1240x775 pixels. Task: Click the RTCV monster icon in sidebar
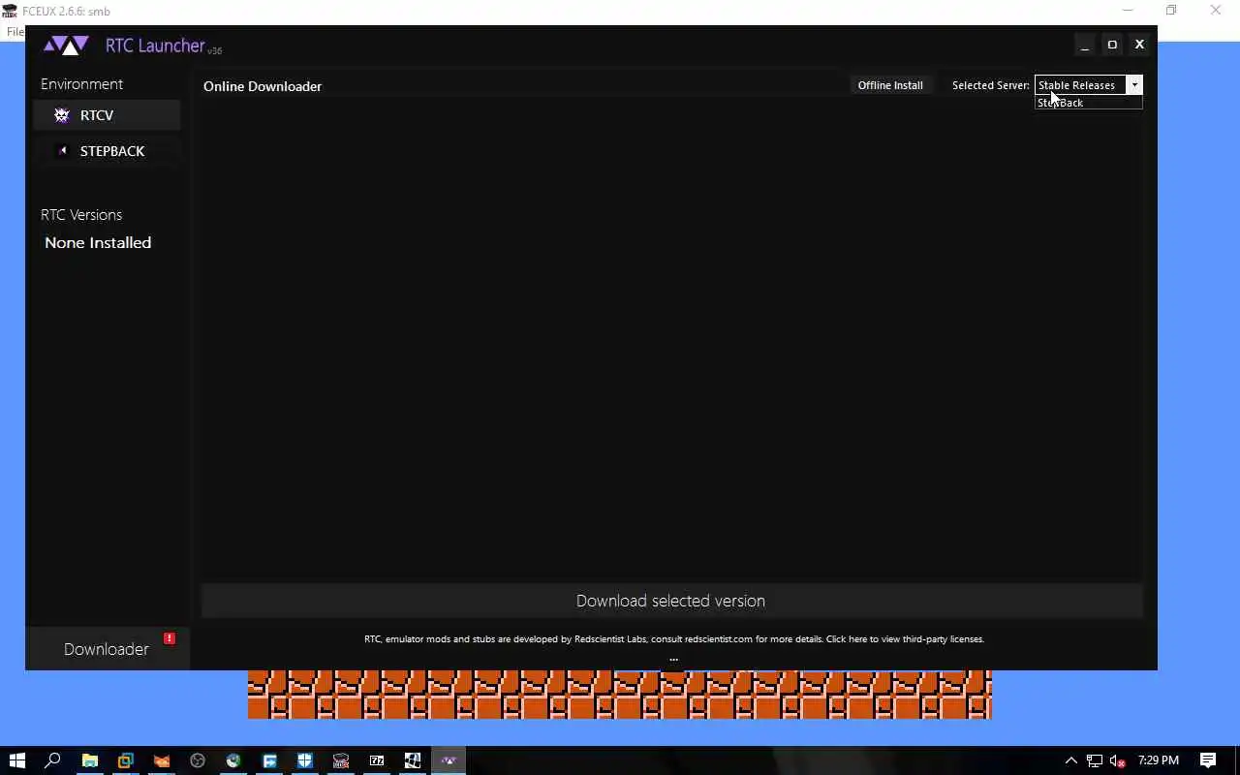coord(62,115)
